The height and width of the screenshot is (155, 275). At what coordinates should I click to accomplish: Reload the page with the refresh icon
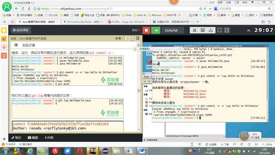23,8
